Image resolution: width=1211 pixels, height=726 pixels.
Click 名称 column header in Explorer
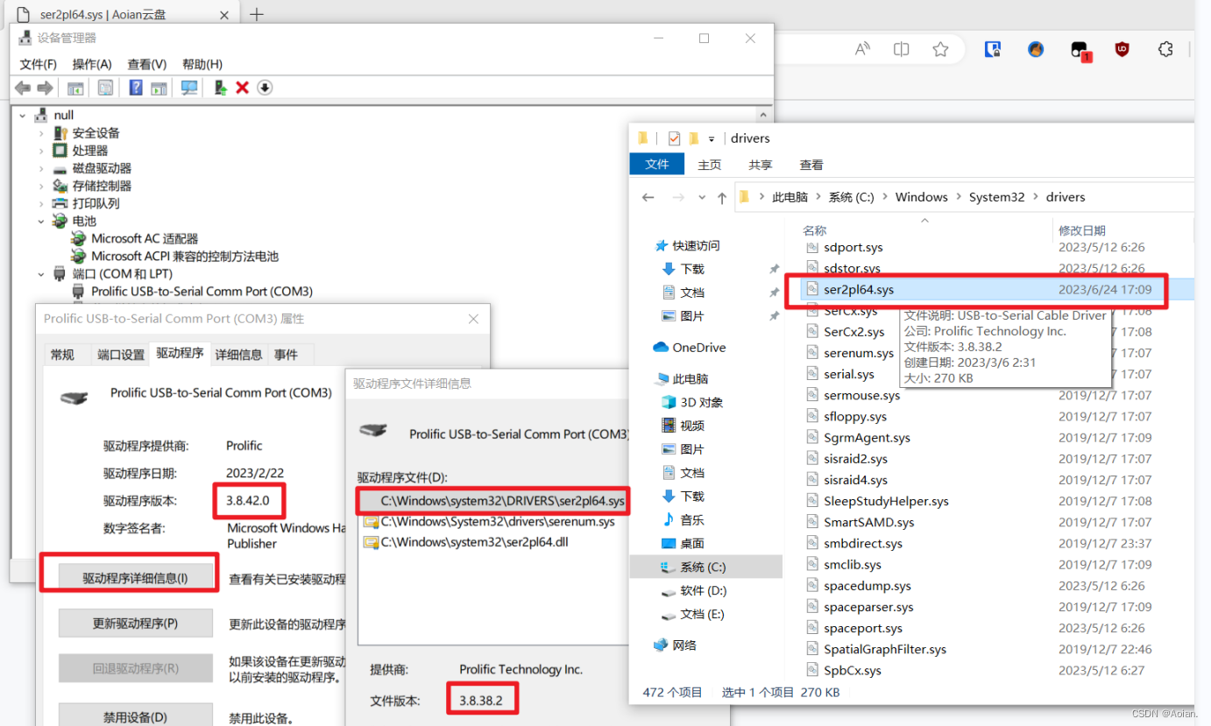click(x=815, y=230)
